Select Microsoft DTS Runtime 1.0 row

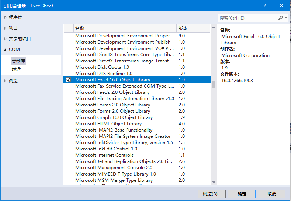click(137, 74)
